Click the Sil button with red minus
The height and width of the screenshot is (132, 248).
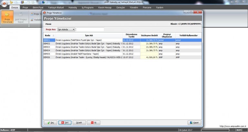tap(93, 123)
